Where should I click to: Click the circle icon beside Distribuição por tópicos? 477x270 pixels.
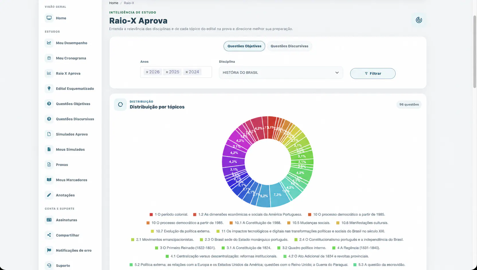pyautogui.click(x=120, y=104)
